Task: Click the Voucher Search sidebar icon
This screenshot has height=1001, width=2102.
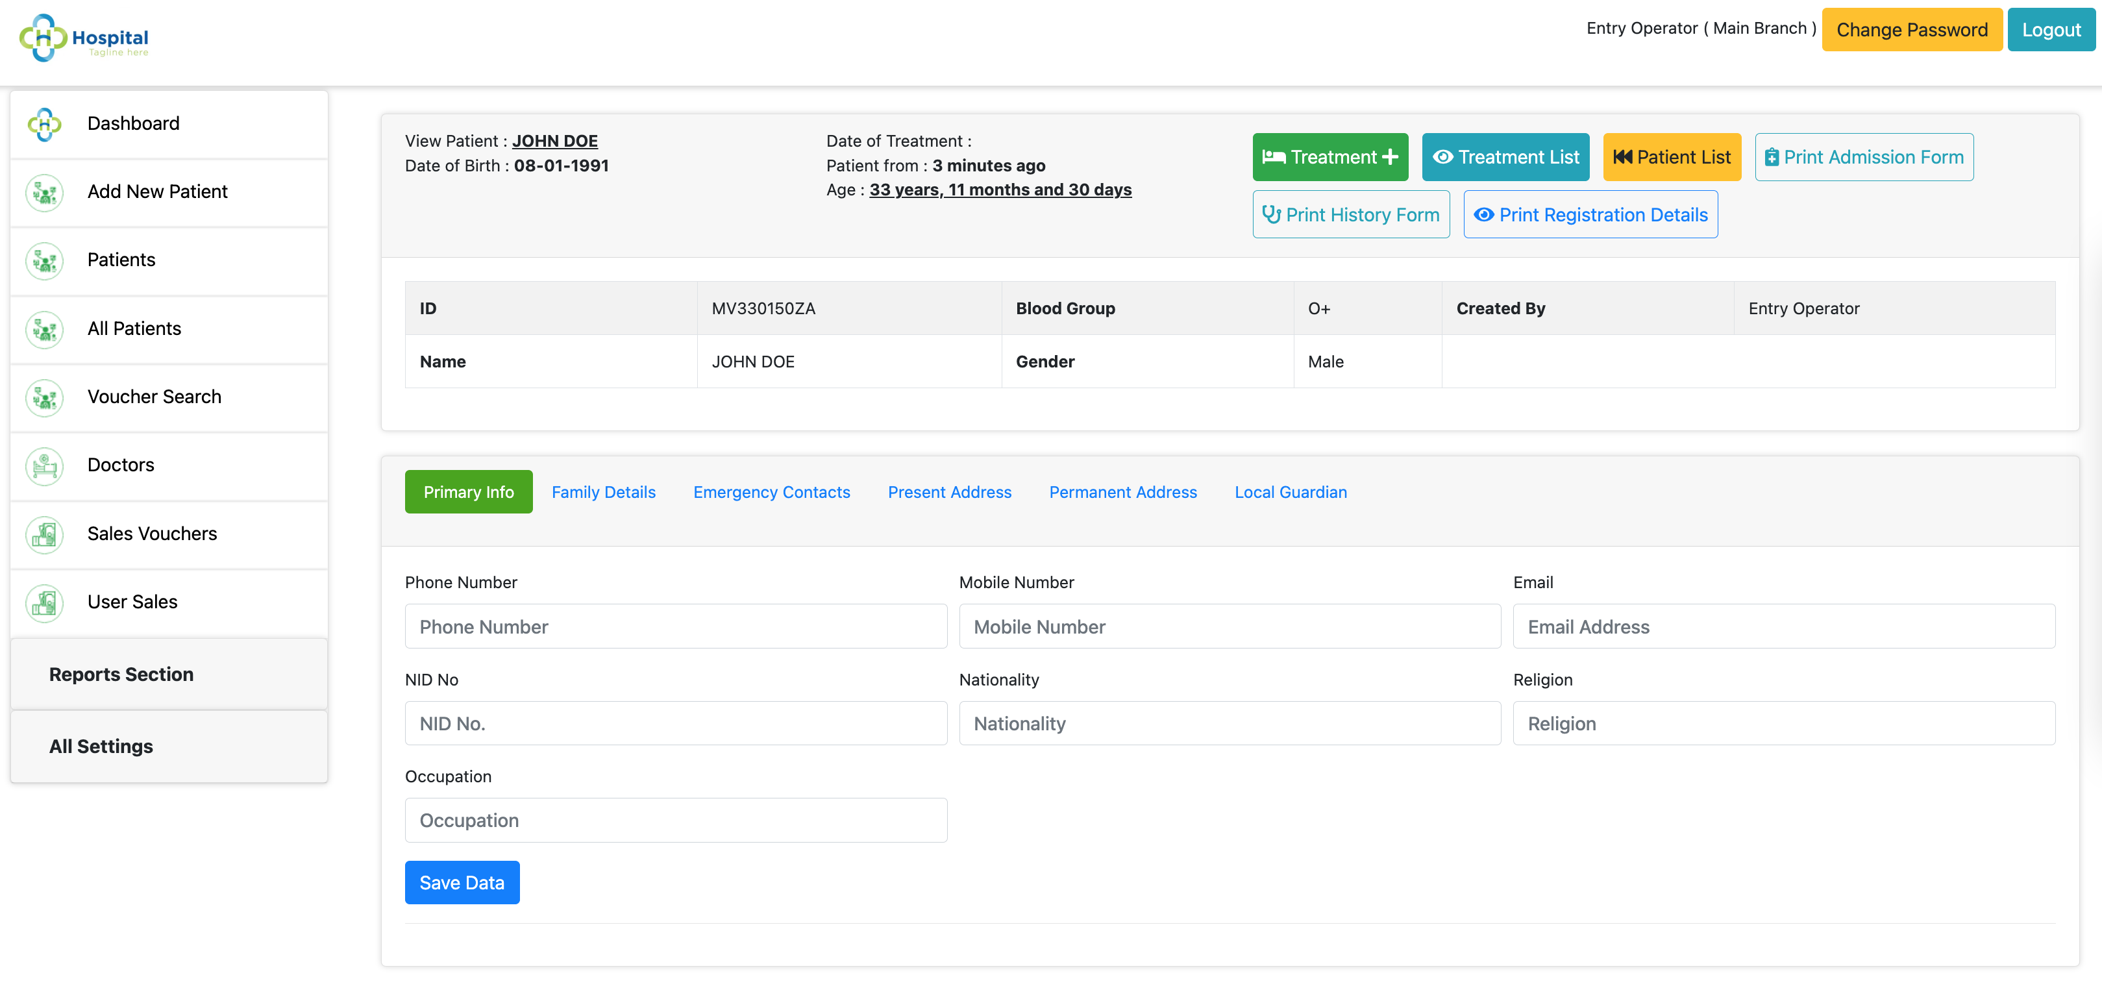Action: [45, 397]
